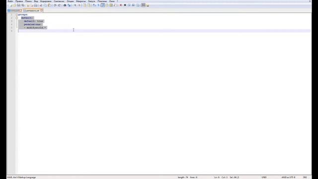
Task: Click the Save Recorded Macro icon
Action: (138, 5)
